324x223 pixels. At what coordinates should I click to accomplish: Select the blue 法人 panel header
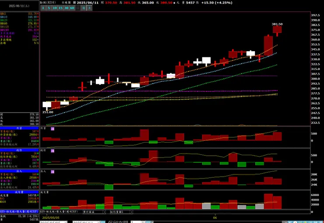tap(19, 171)
